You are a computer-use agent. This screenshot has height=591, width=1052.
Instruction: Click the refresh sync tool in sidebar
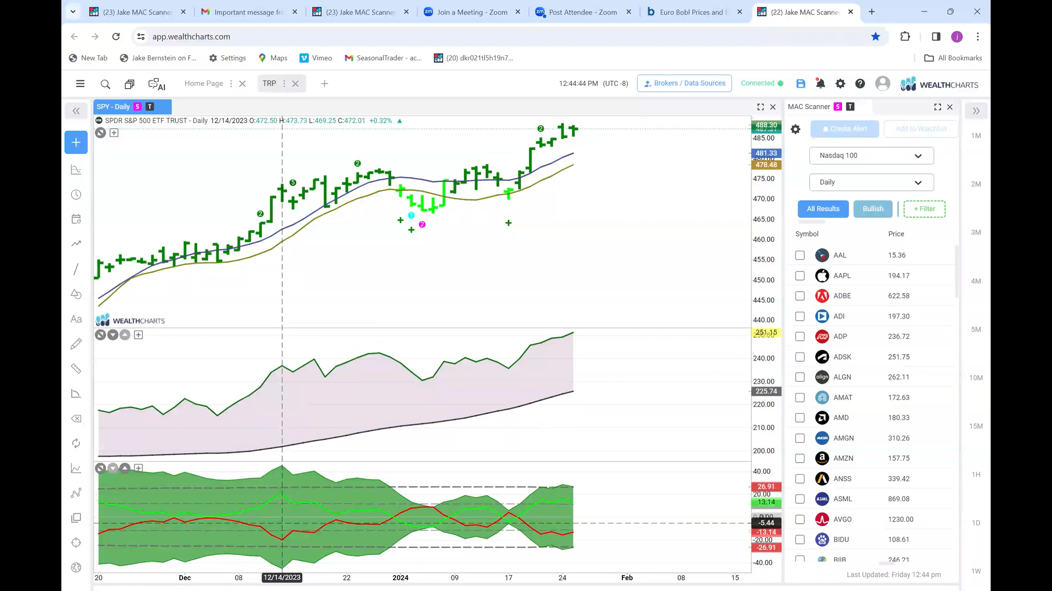click(76, 443)
